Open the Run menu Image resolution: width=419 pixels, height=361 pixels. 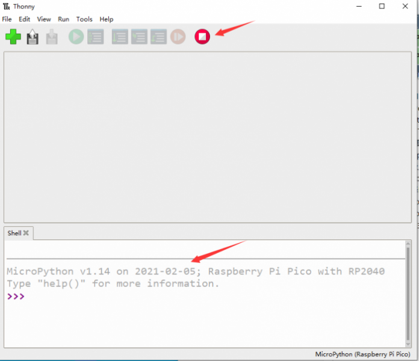click(x=63, y=19)
